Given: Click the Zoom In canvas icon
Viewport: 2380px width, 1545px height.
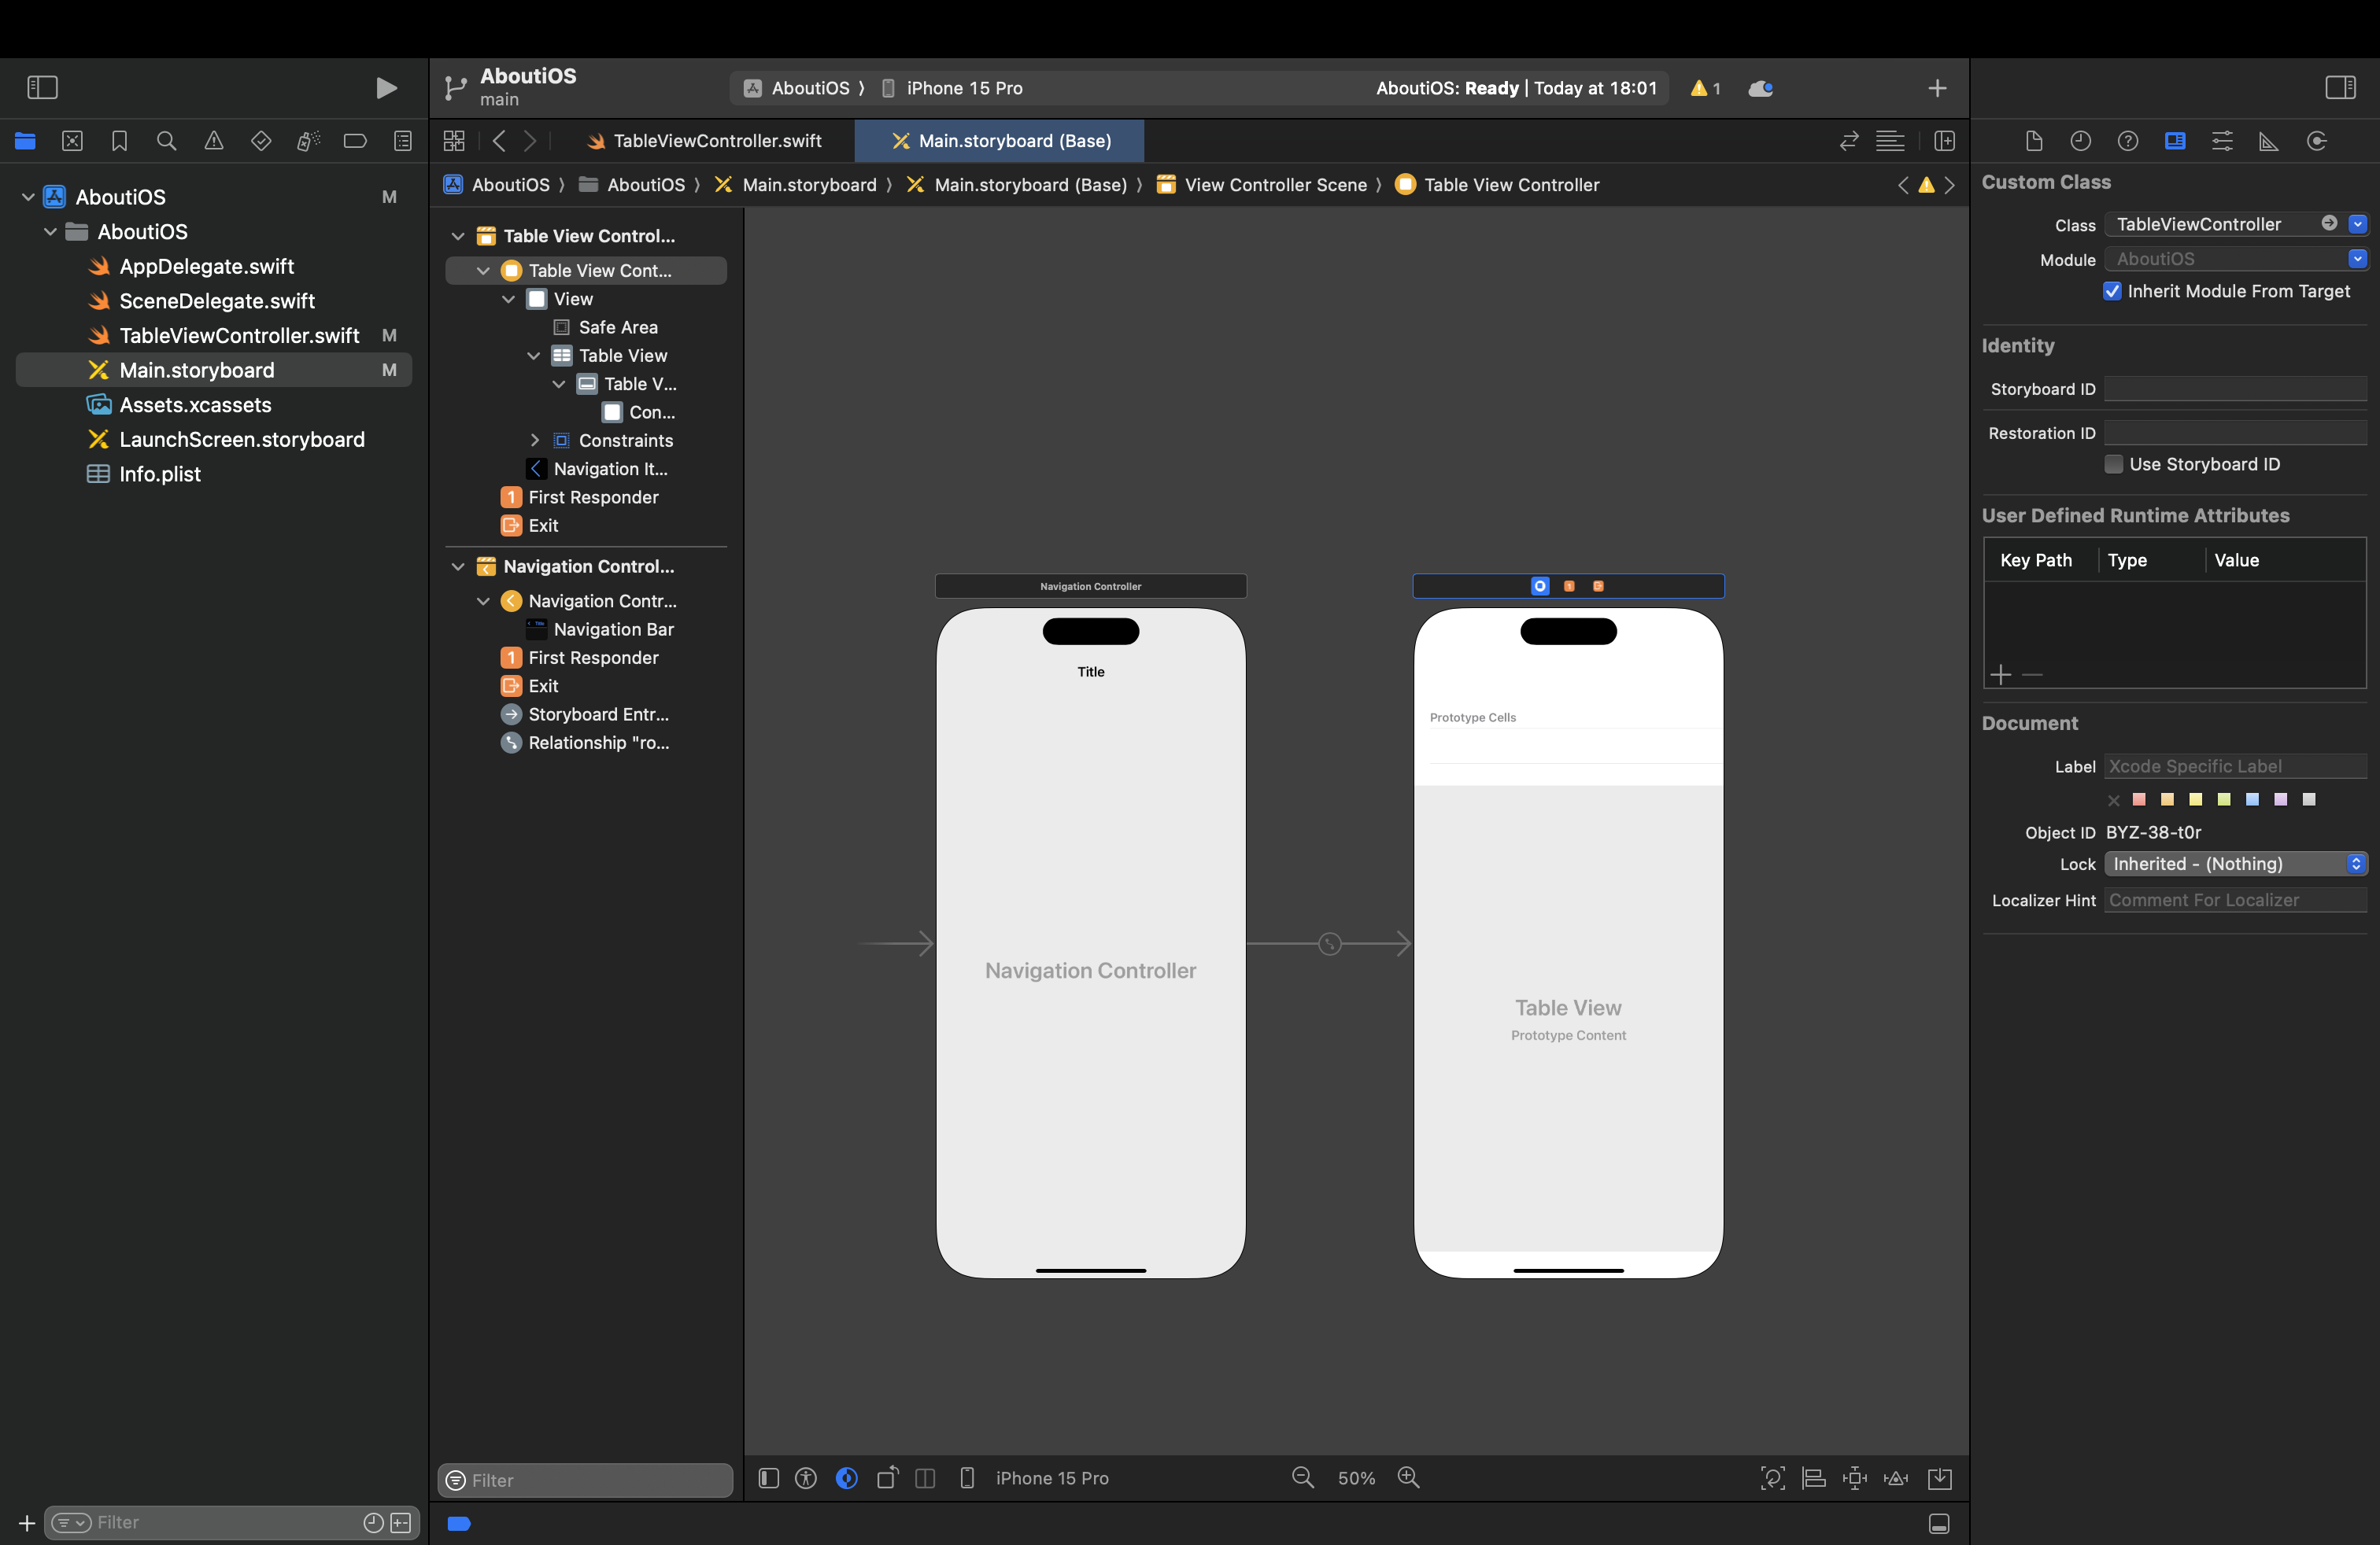Looking at the screenshot, I should click(1408, 1477).
